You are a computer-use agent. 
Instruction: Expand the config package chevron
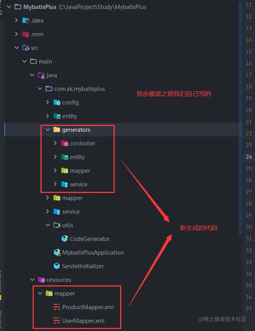click(x=47, y=102)
